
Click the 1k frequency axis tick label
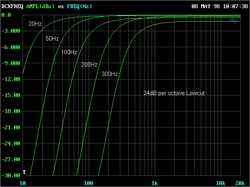155,183
